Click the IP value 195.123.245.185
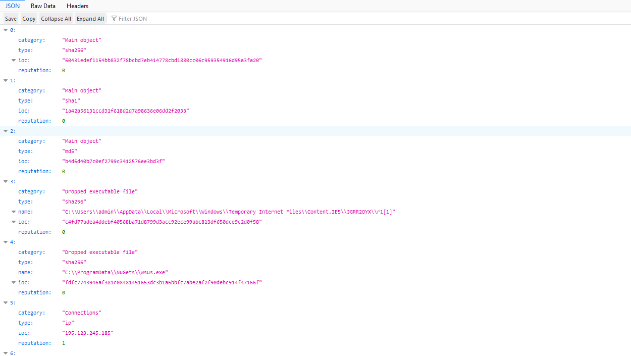This screenshot has height=356, width=631. [88, 333]
